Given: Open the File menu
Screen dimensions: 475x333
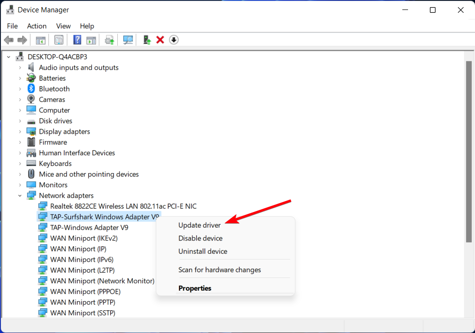Looking at the screenshot, I should coord(12,26).
